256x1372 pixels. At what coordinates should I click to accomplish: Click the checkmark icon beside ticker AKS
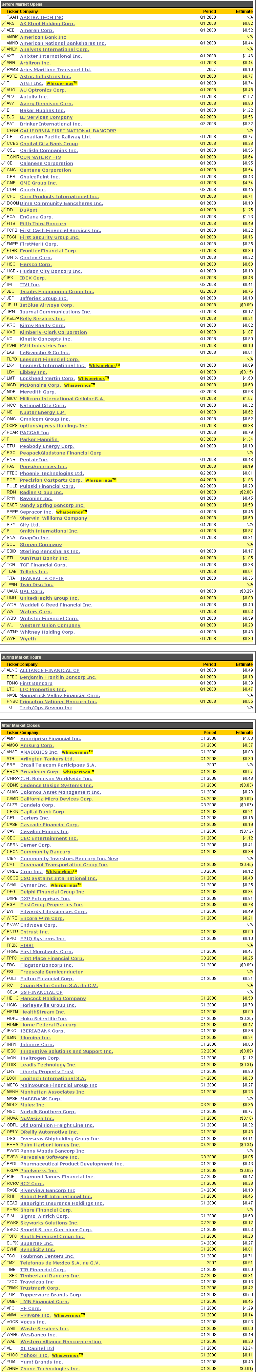3,23
